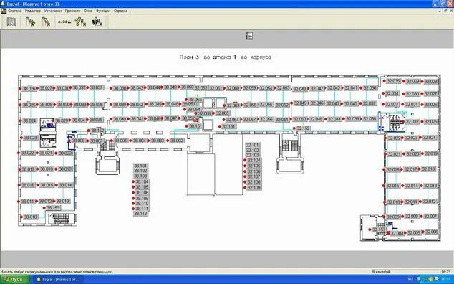
Task: Select sensor label 32.032
Action: (x=413, y=122)
